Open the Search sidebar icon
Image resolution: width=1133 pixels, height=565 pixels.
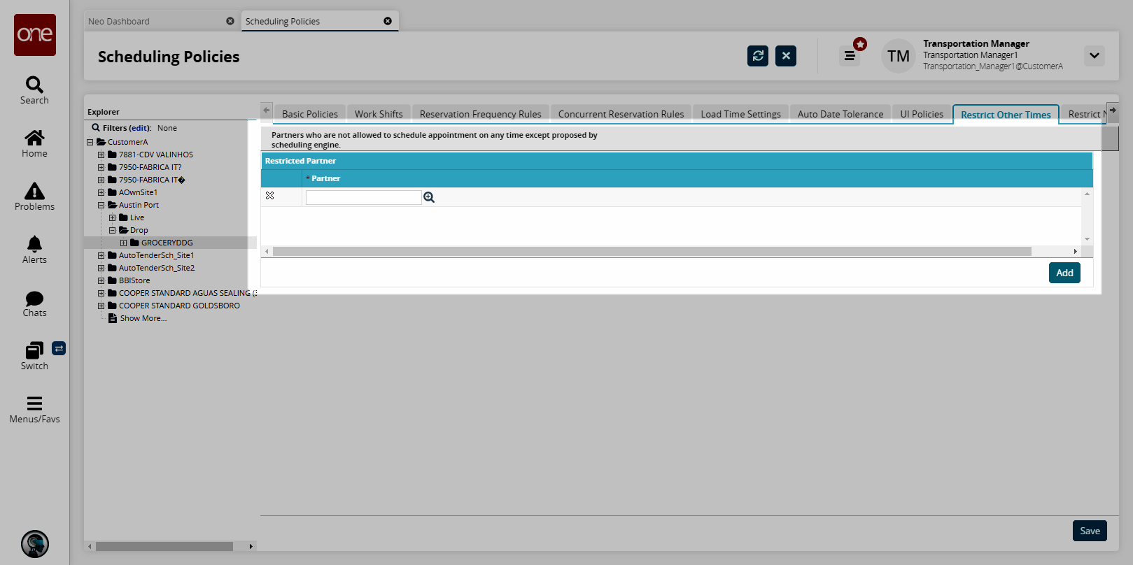pyautogui.click(x=34, y=85)
